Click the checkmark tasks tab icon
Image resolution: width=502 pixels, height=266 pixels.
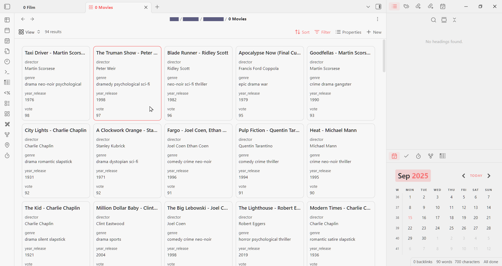tap(406, 156)
